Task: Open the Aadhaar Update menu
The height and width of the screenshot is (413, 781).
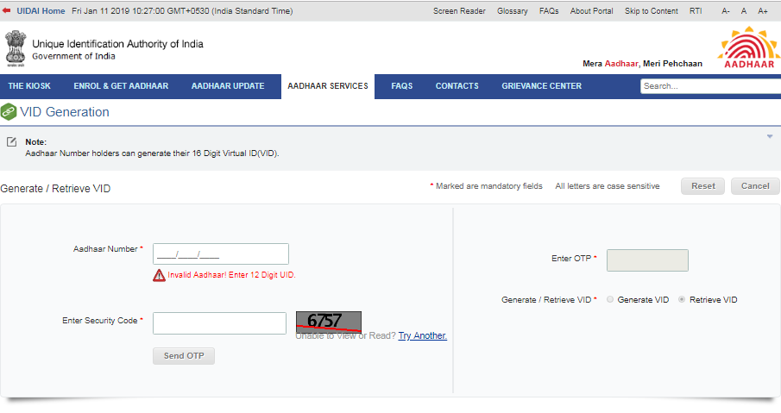Action: point(228,86)
